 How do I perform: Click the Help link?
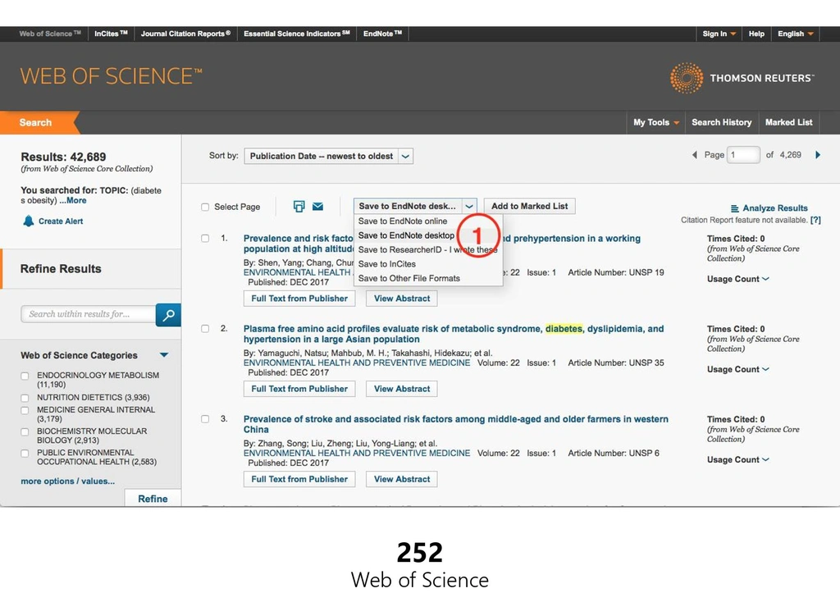pos(756,34)
